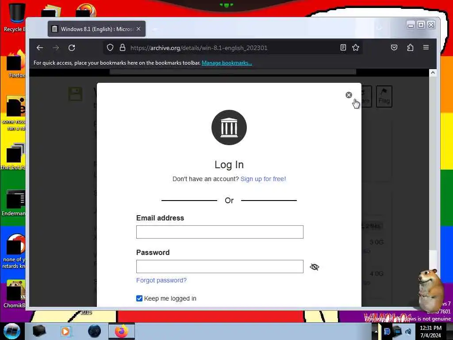Uncheck Keep me logged in

(x=139, y=298)
